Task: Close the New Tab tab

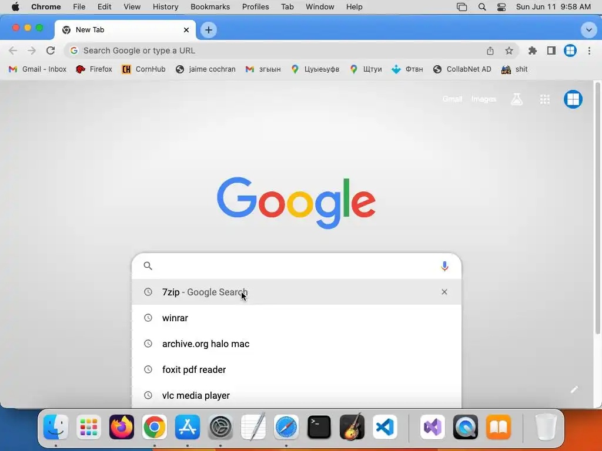Action: click(x=186, y=30)
